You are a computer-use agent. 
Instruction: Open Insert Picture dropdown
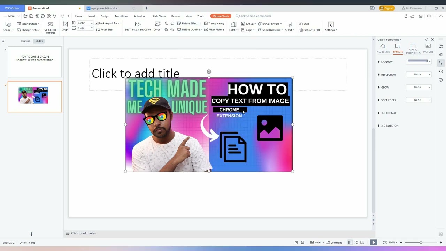(x=28, y=24)
